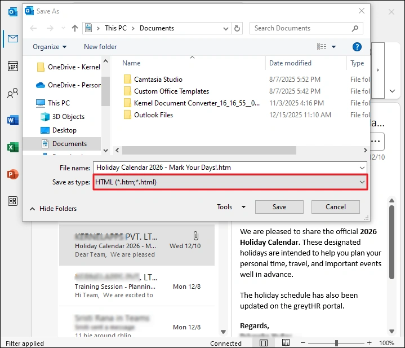The height and width of the screenshot is (348, 405).
Task: Click the zoom in plus button
Action: [x=370, y=343]
